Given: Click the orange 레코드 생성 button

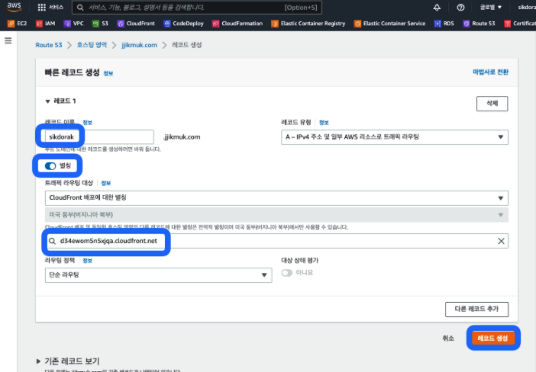Looking at the screenshot, I should pyautogui.click(x=493, y=338).
